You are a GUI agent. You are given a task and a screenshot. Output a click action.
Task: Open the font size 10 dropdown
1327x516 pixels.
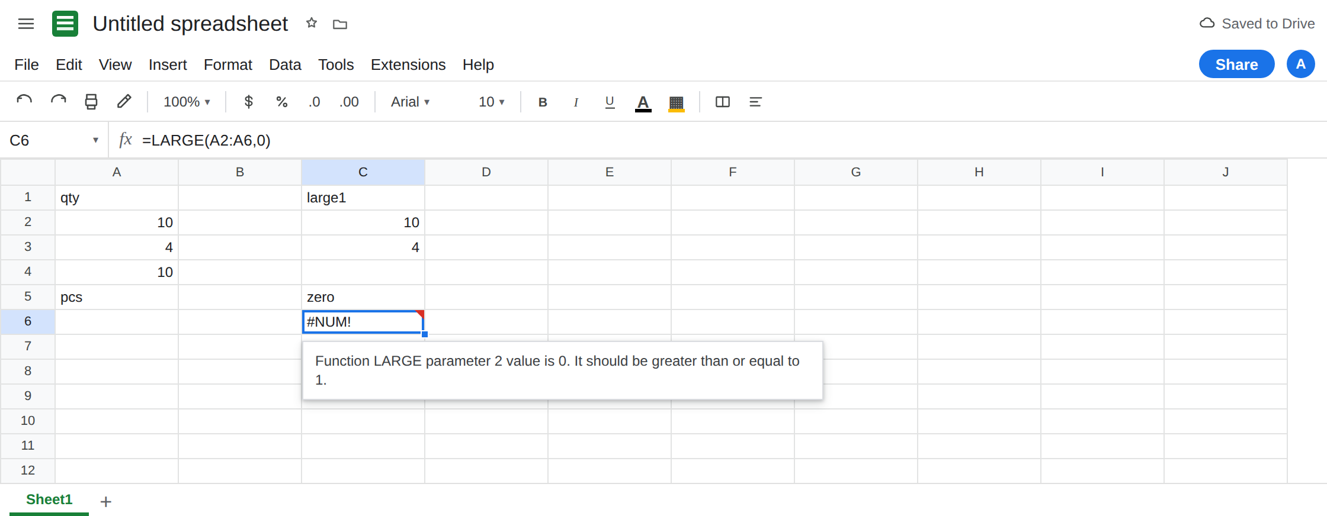point(492,102)
